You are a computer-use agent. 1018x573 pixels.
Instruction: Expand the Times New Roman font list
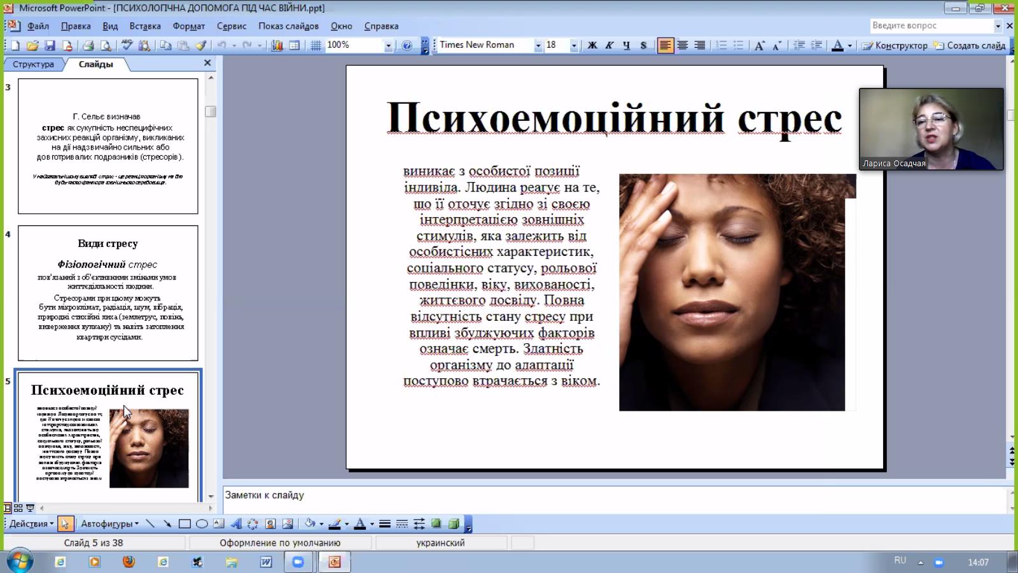click(x=538, y=45)
